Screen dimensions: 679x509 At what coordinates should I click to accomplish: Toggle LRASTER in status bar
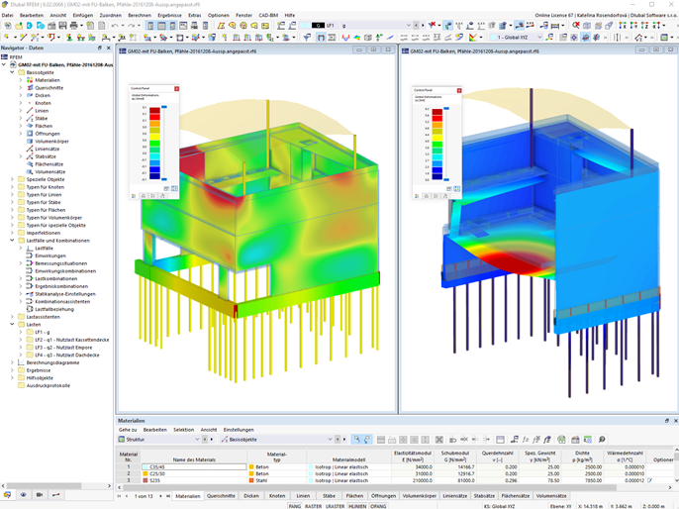click(x=335, y=506)
